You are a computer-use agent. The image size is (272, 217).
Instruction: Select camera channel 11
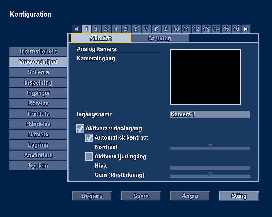(186, 29)
